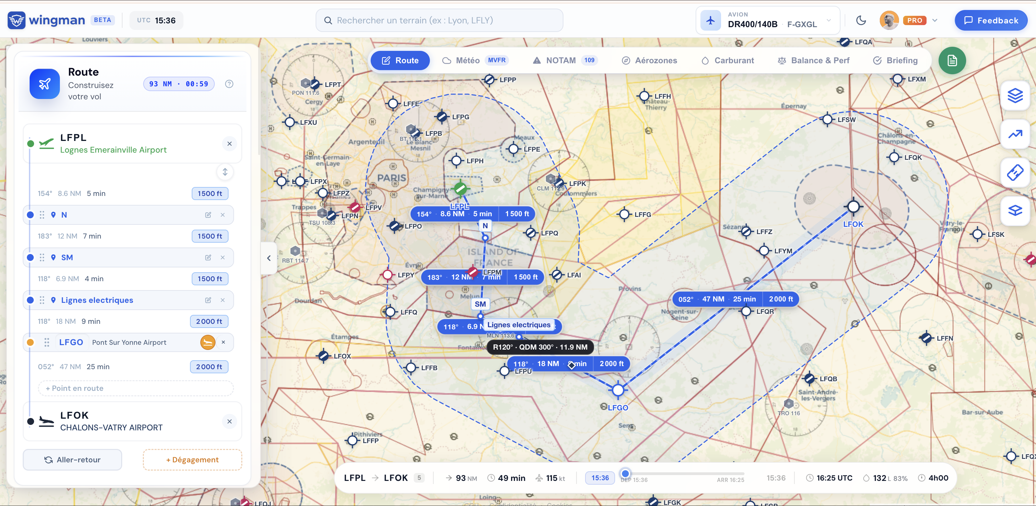
Task: Click the Wingman logo icon
Action: [x=17, y=20]
